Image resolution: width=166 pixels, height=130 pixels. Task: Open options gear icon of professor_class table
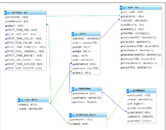73,115
